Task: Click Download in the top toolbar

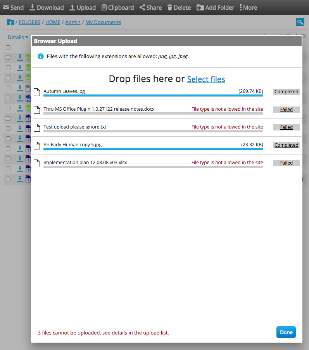Action: 47,8
